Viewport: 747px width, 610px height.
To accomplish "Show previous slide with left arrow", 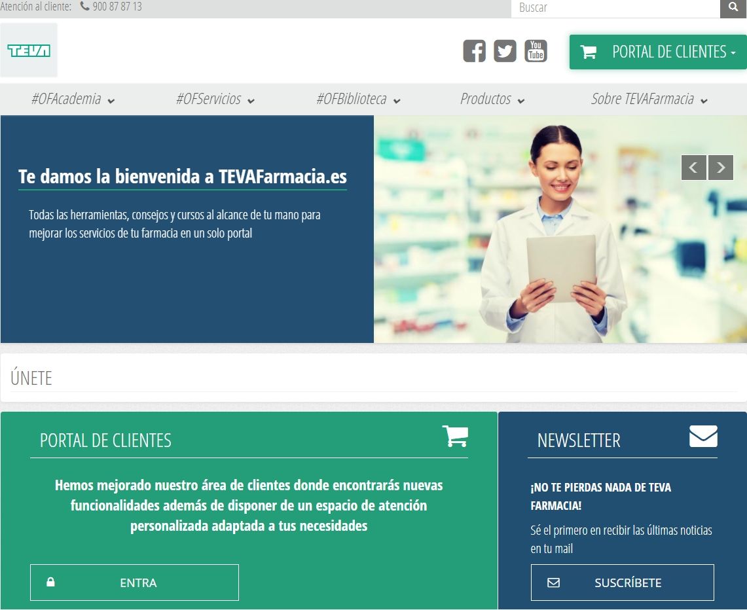I will [694, 168].
